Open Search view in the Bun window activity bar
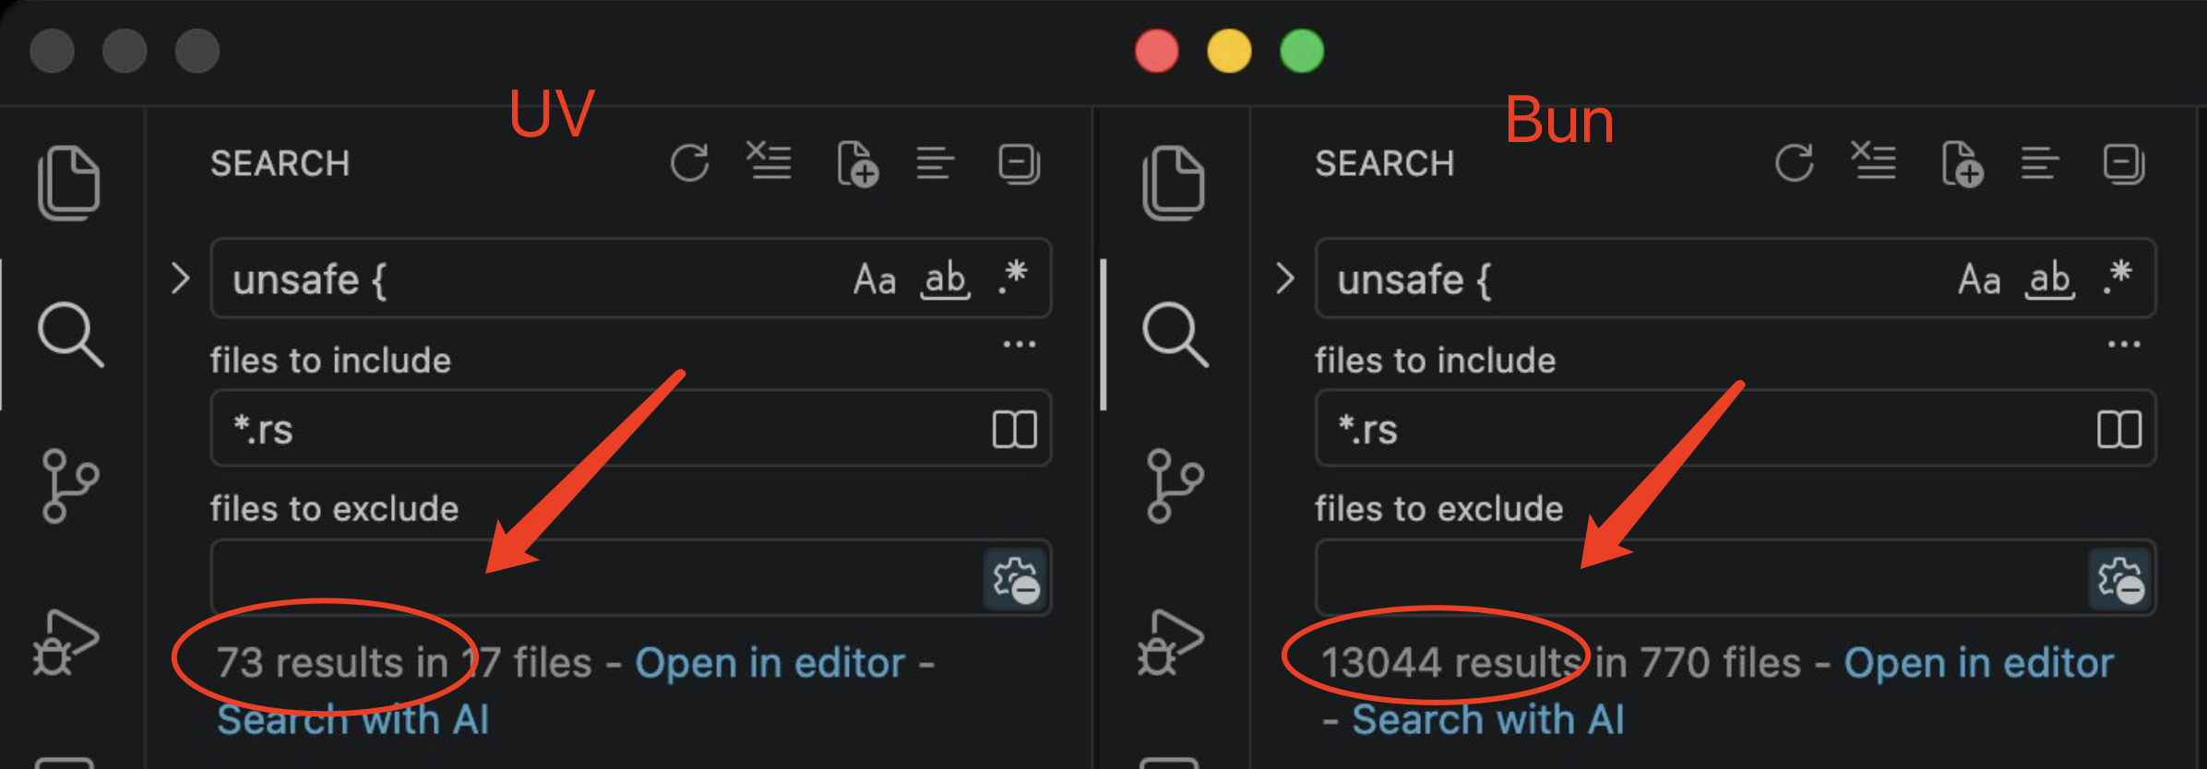Viewport: 2207px width, 769px height. click(1175, 334)
